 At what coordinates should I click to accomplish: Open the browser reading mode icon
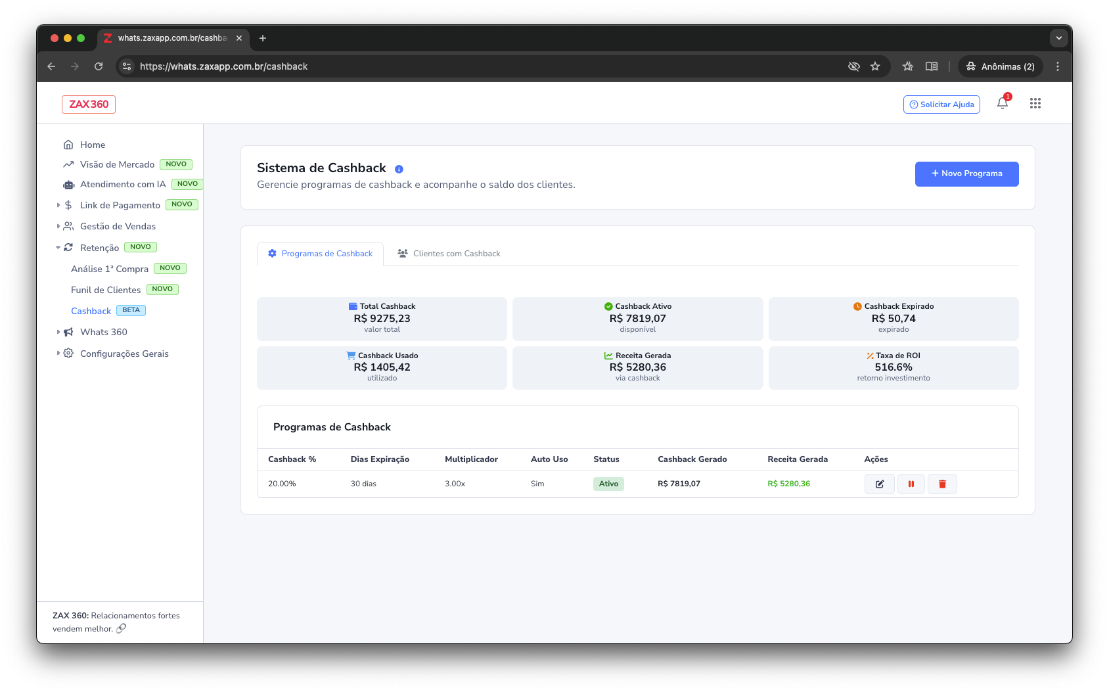931,66
